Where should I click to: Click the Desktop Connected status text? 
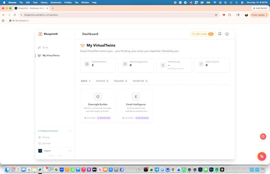tap(49, 131)
